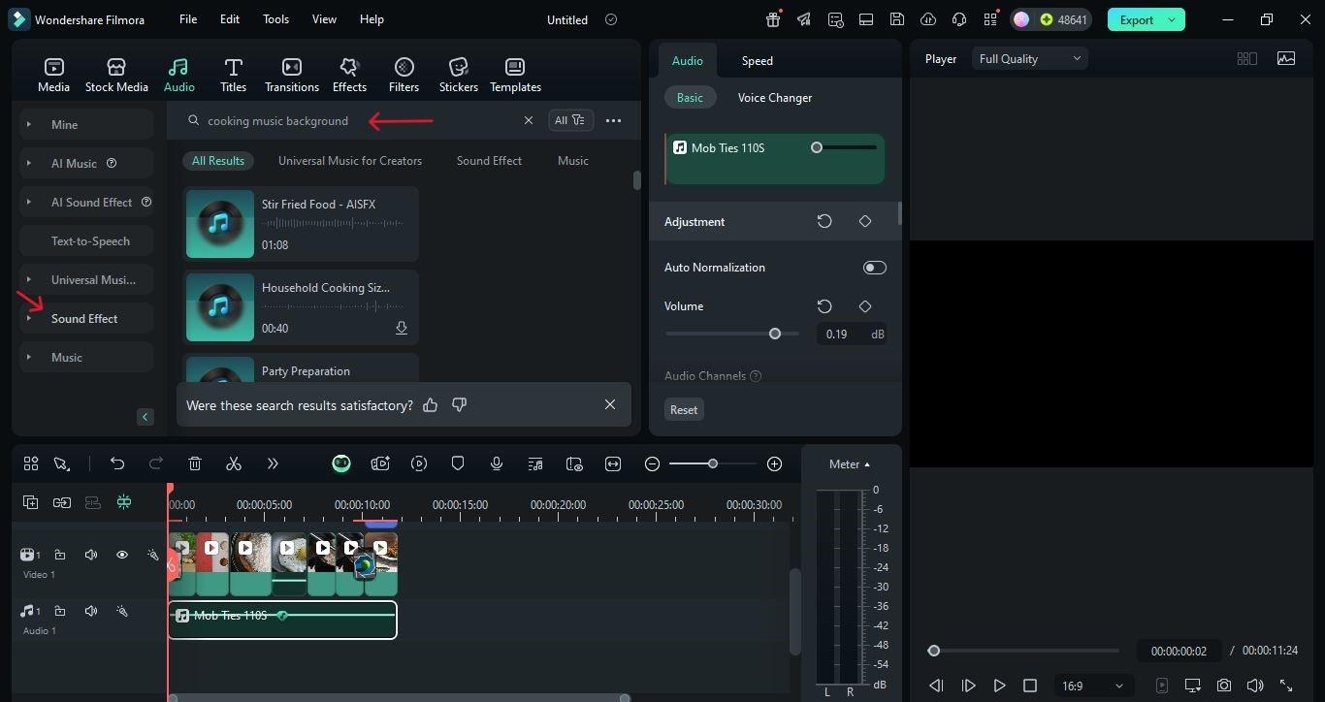Show more timeline tools with double chevron
The width and height of the screenshot is (1325, 702).
pyautogui.click(x=273, y=463)
